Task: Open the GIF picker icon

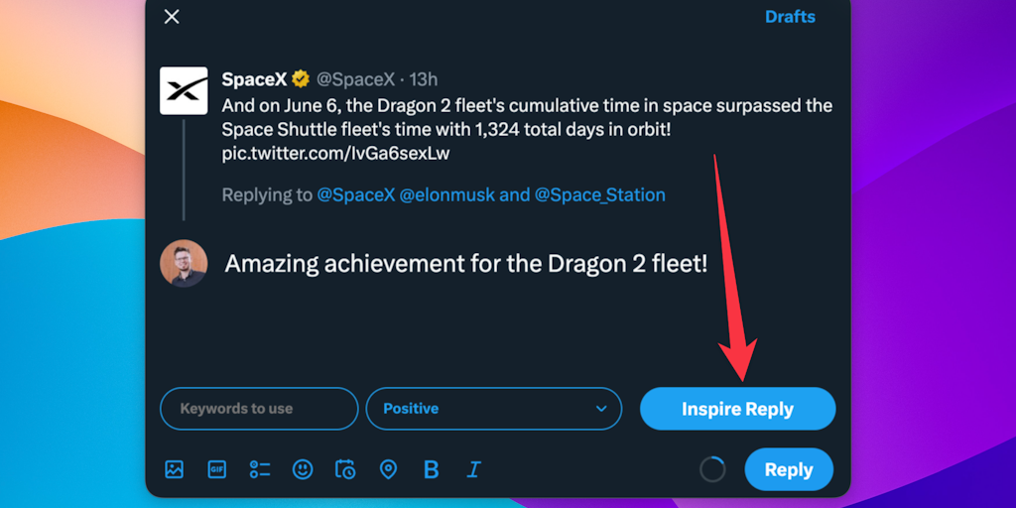Action: (217, 469)
